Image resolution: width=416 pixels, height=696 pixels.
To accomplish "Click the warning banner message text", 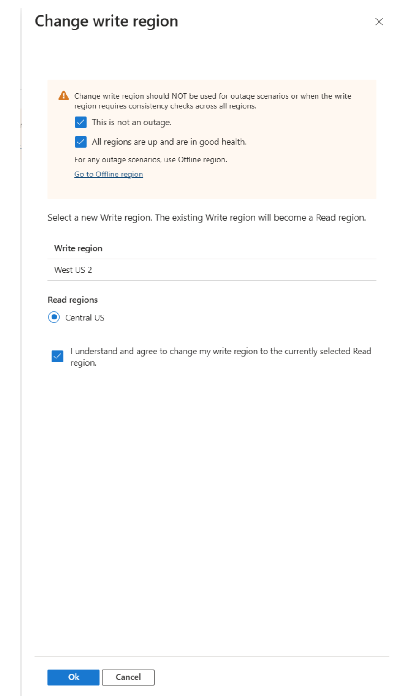I will [x=213, y=100].
